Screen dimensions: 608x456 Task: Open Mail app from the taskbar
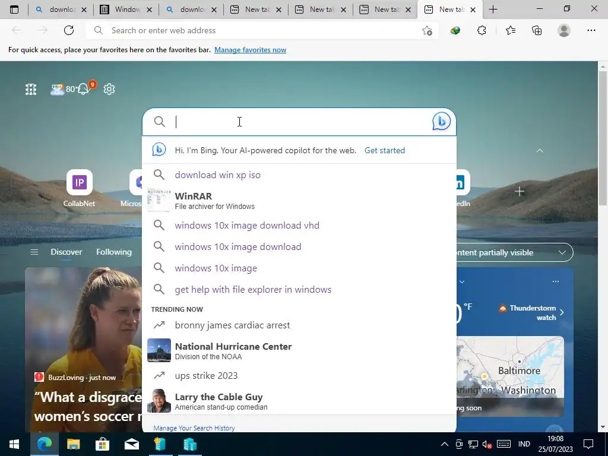click(131, 444)
